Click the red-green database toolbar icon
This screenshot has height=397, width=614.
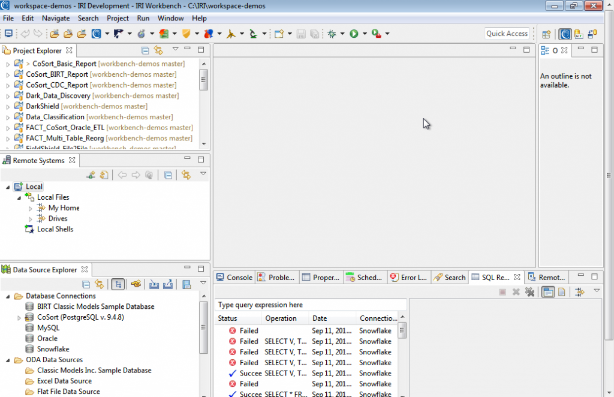pyautogui.click(x=164, y=34)
